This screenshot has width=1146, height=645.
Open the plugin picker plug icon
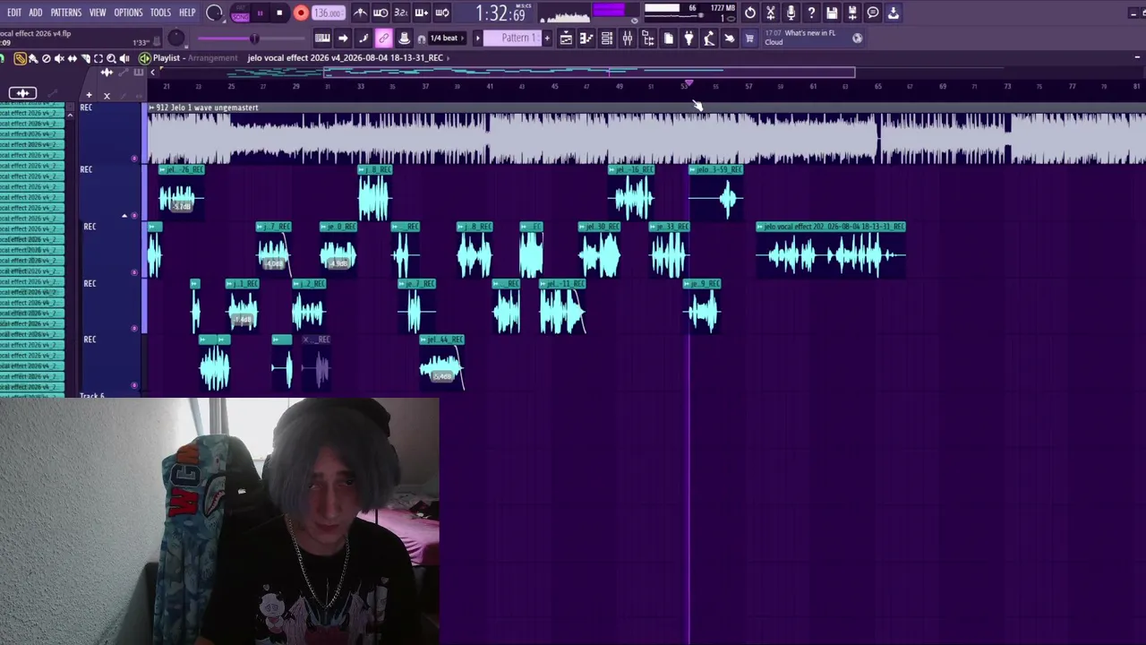coord(689,38)
